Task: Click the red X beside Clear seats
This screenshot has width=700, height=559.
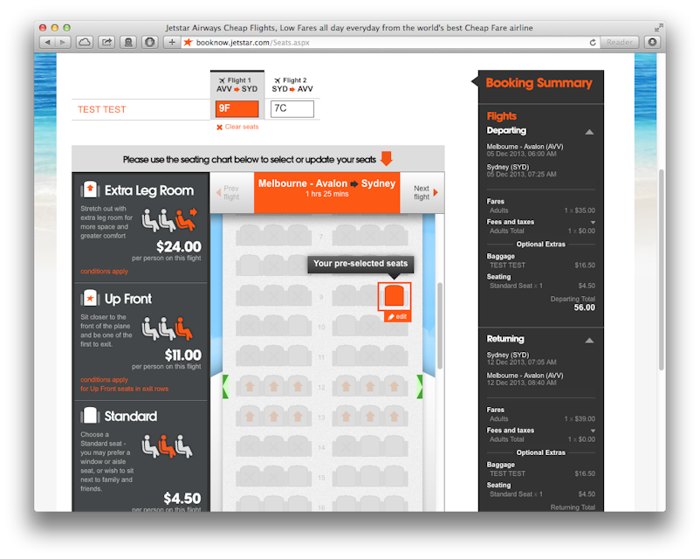Action: tap(219, 128)
